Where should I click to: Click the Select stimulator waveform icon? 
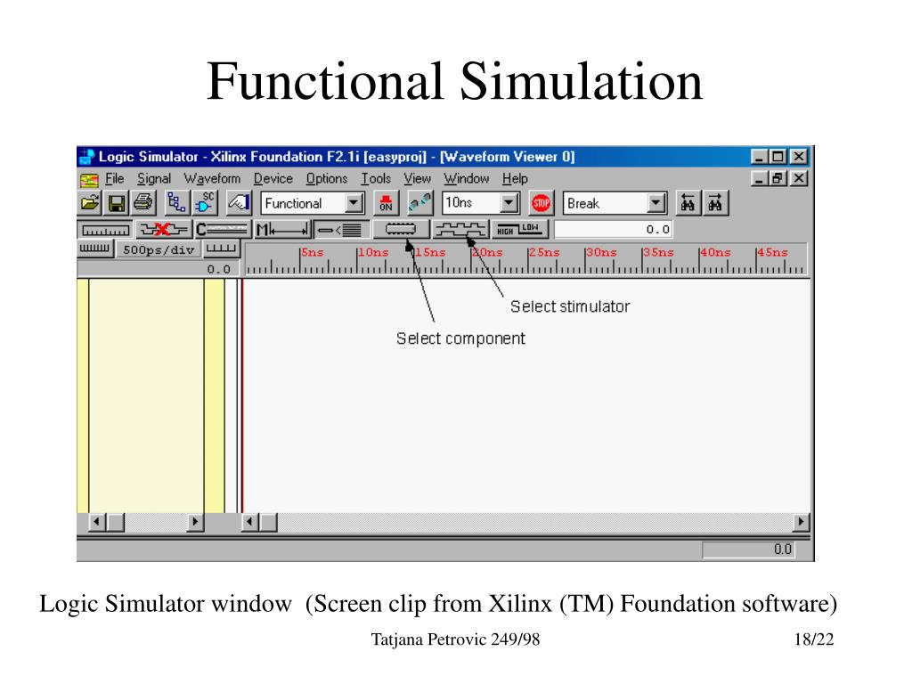click(460, 230)
